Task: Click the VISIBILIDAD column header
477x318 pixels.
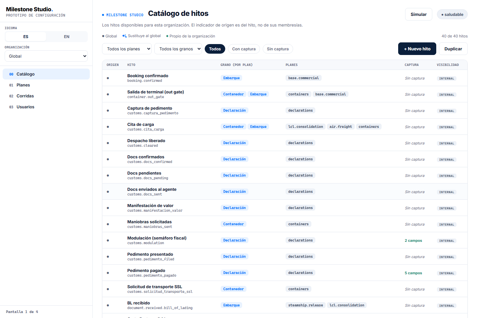Action: [448, 65]
